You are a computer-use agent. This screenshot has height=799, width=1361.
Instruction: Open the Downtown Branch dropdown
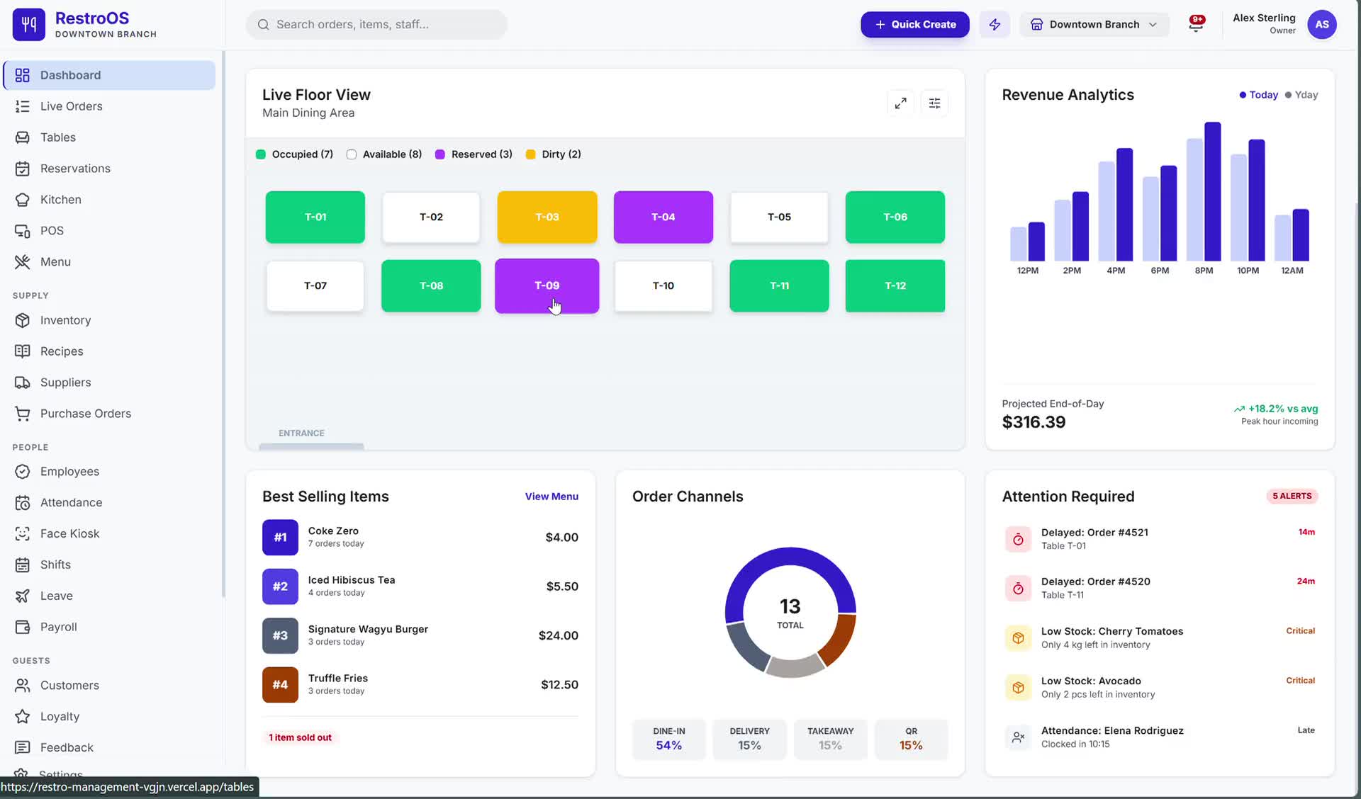point(1094,24)
